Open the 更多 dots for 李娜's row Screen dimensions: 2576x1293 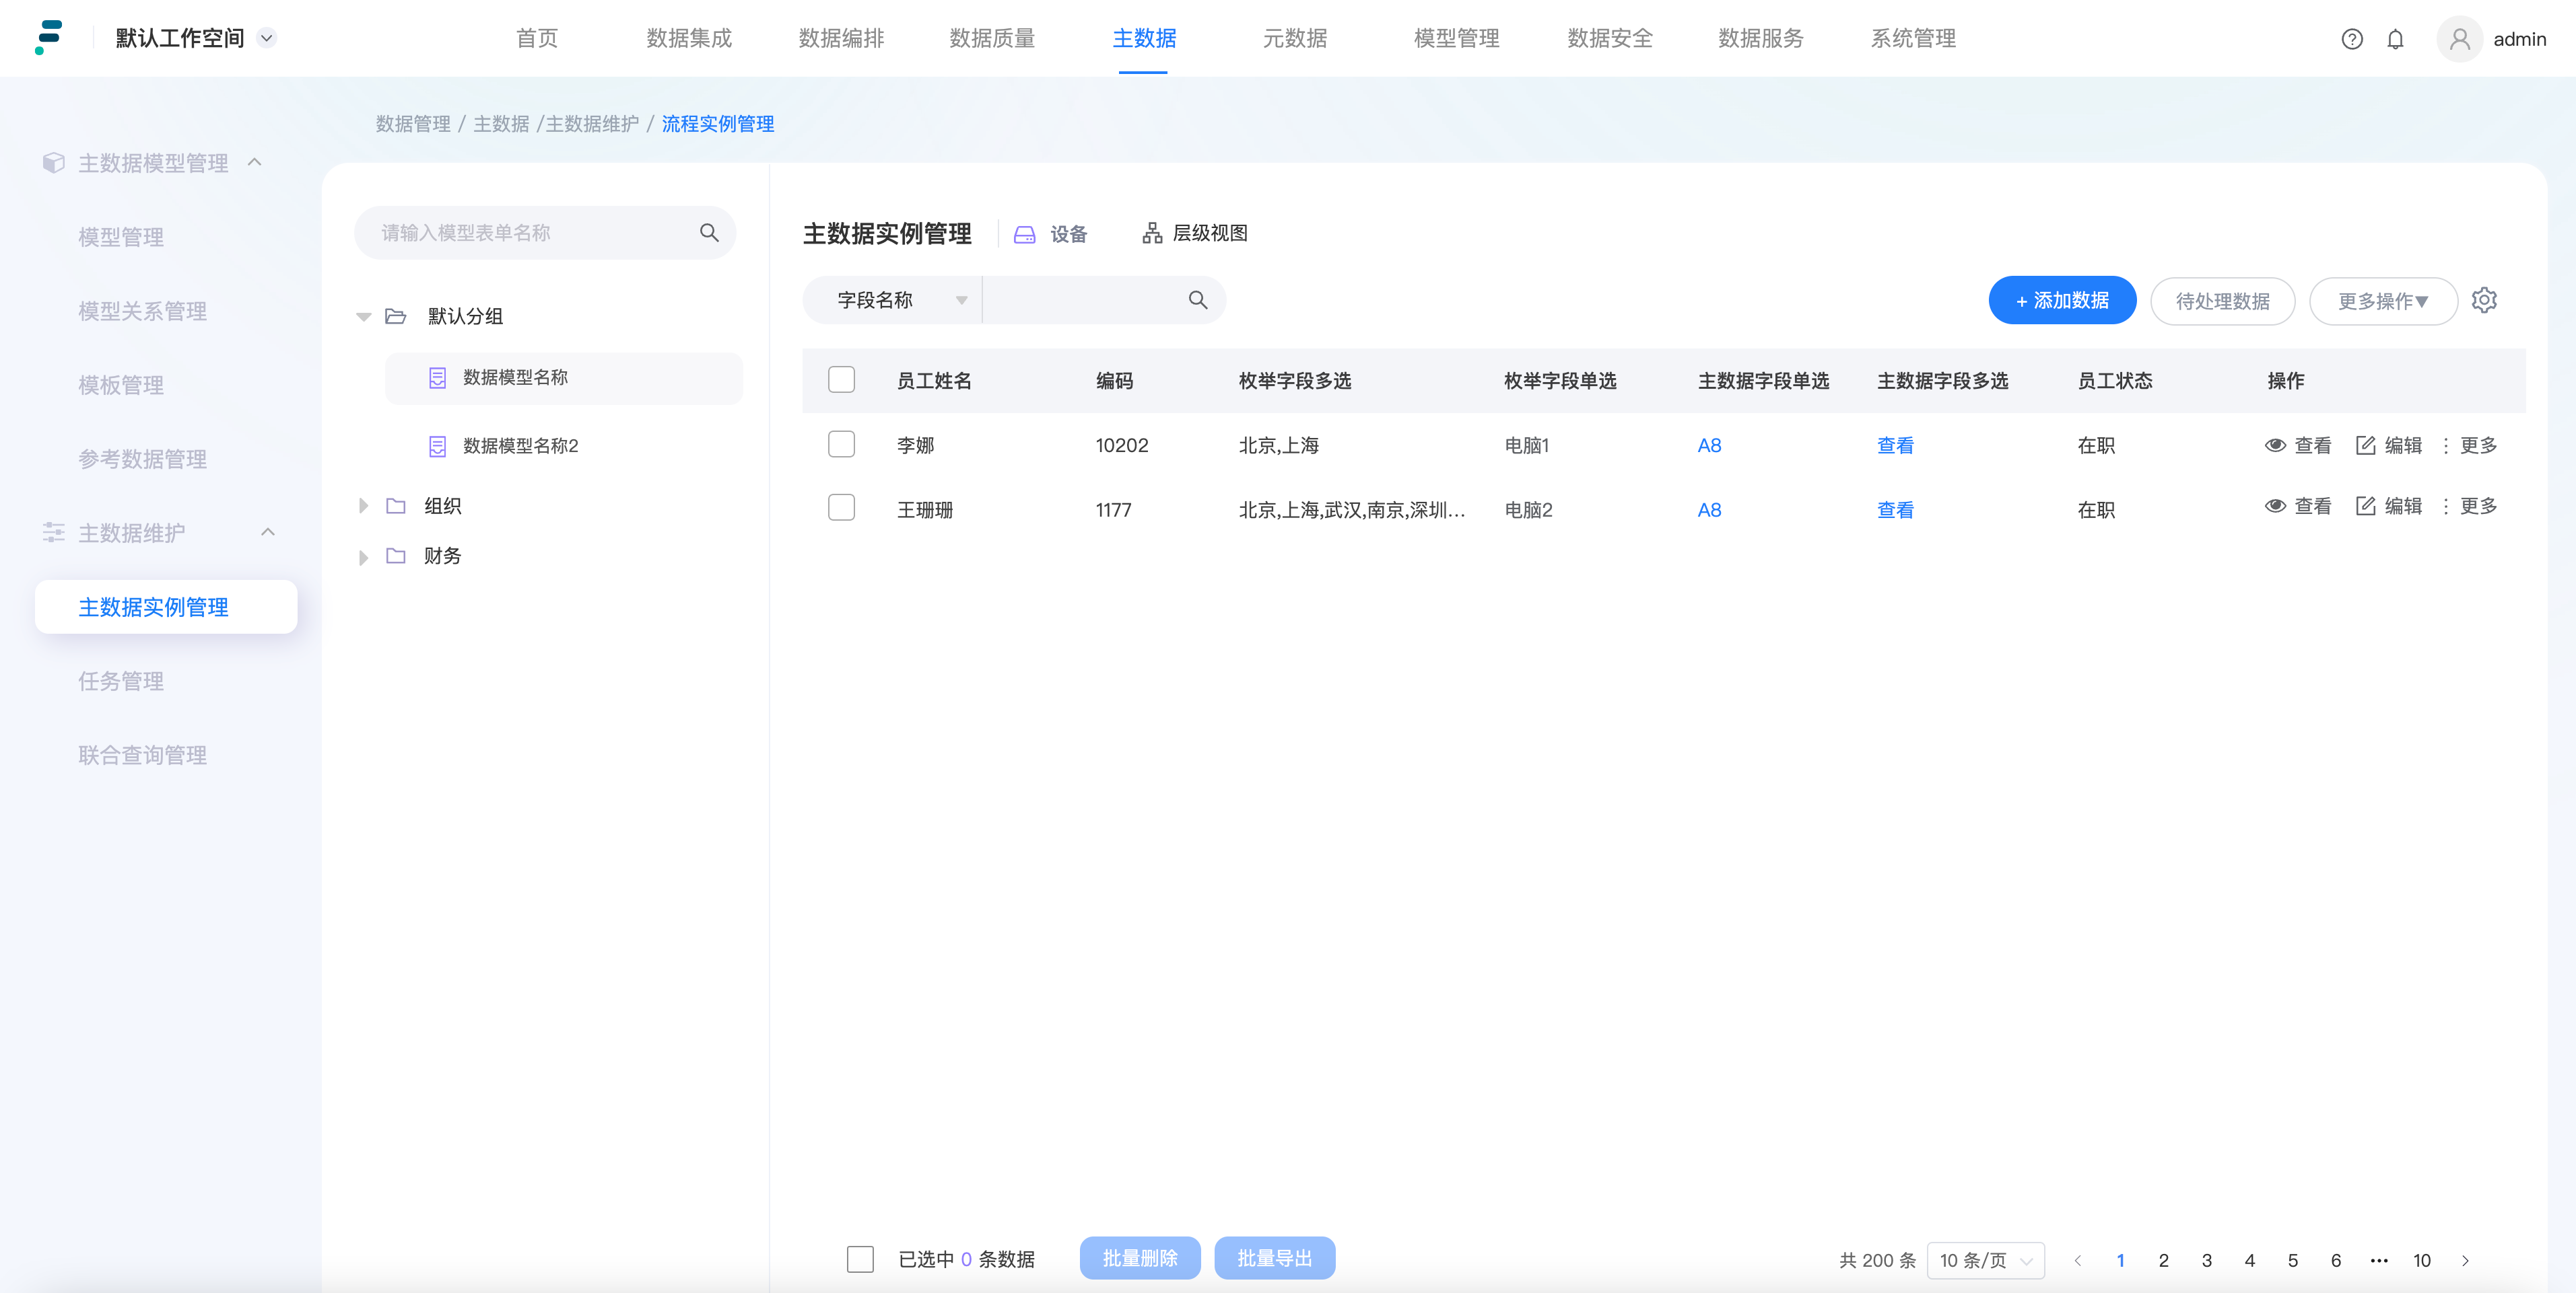tap(2446, 445)
